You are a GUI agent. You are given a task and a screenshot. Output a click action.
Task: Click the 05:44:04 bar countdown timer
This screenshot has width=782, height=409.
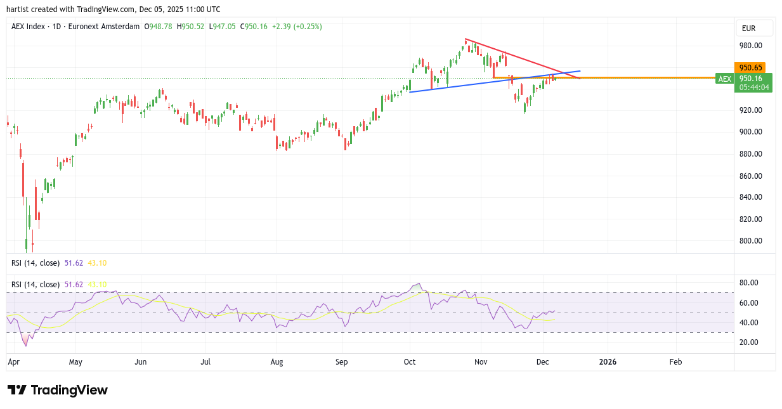click(x=753, y=88)
